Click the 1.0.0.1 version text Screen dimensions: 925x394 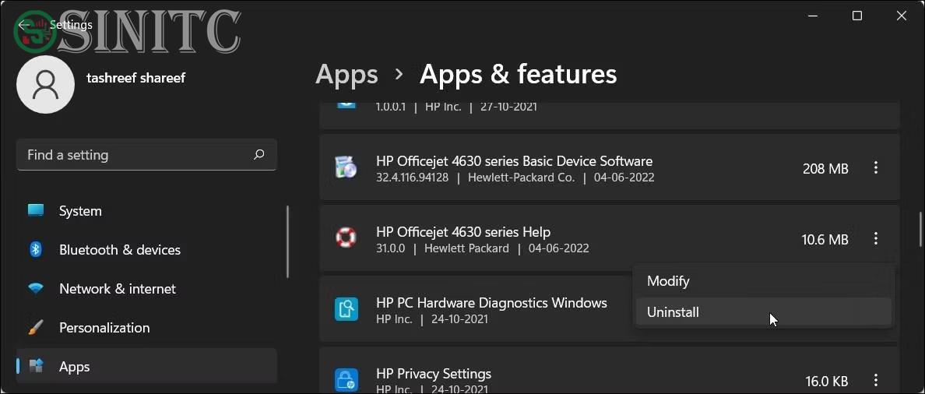tap(391, 107)
